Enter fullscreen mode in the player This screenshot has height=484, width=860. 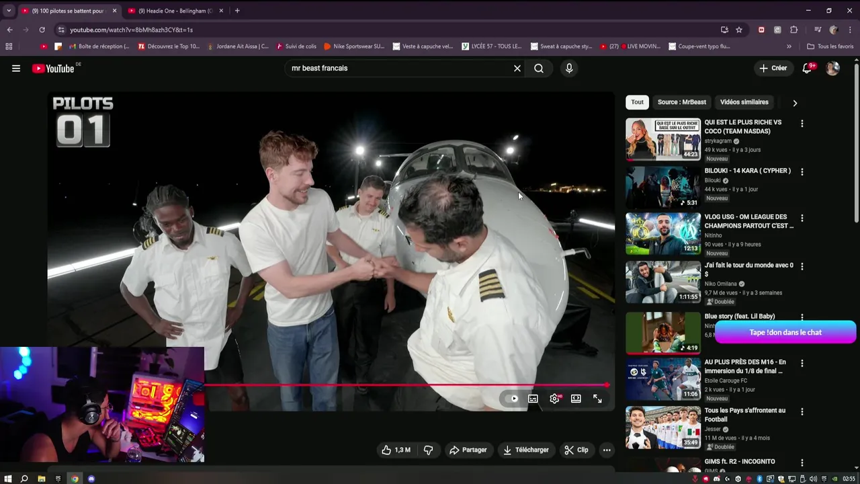tap(597, 399)
